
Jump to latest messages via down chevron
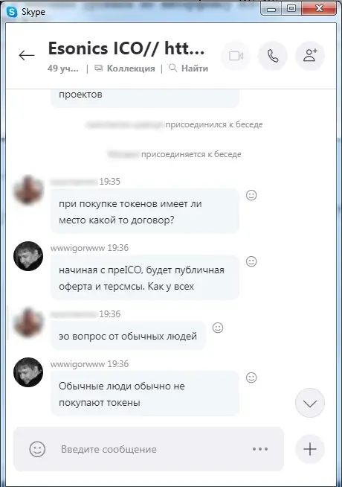pyautogui.click(x=310, y=403)
